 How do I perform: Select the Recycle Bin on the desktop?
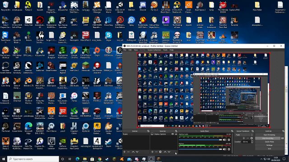click(x=5, y=6)
